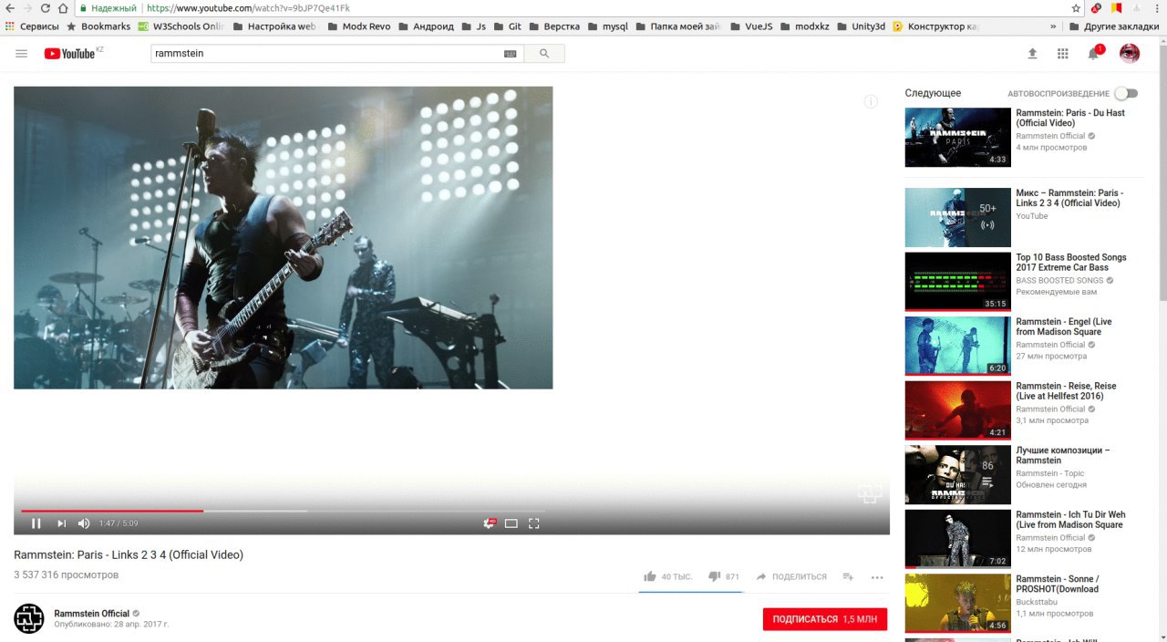Enter fullscreen mode
The width and height of the screenshot is (1167, 642).
click(x=534, y=523)
